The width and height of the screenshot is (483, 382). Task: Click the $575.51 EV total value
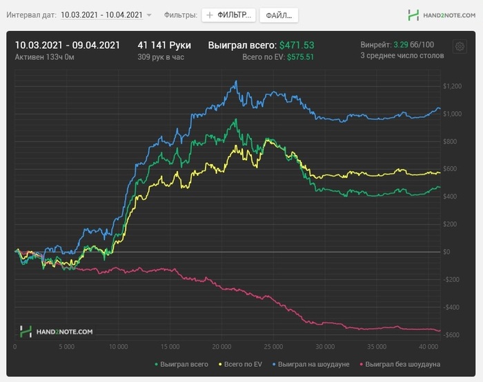(x=300, y=57)
